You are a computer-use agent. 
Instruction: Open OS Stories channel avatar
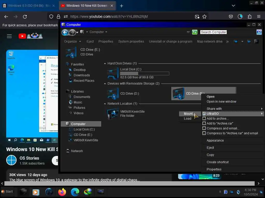(11, 160)
